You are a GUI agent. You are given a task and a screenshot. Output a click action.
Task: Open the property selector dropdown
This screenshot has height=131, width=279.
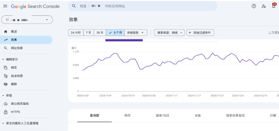coord(27,20)
